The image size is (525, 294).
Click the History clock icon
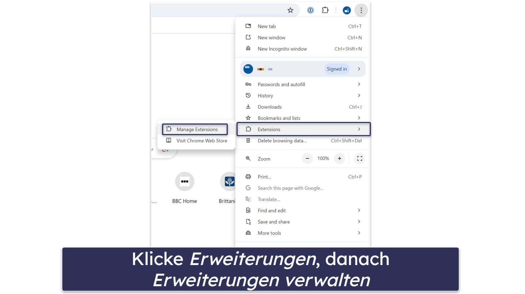248,95
